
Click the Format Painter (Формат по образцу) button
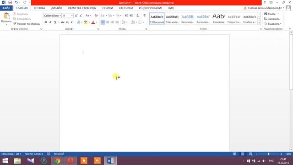[x=27, y=24]
